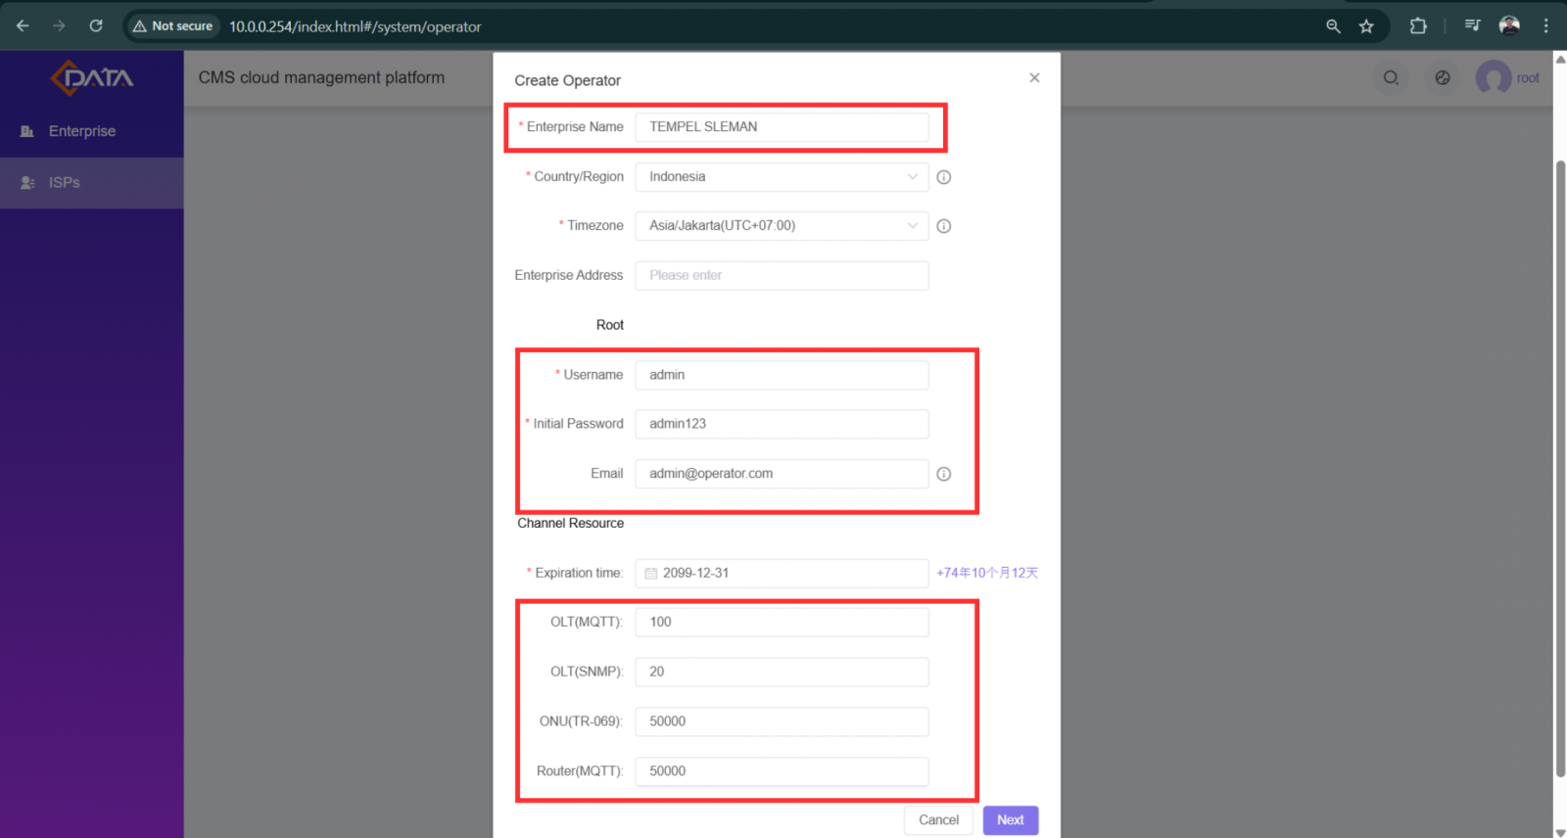The height and width of the screenshot is (838, 1567).
Task: Open the root user avatar menu
Action: [1495, 78]
